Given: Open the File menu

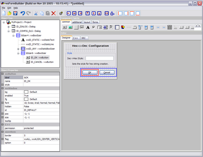Looking at the screenshot, I should 3,8.
